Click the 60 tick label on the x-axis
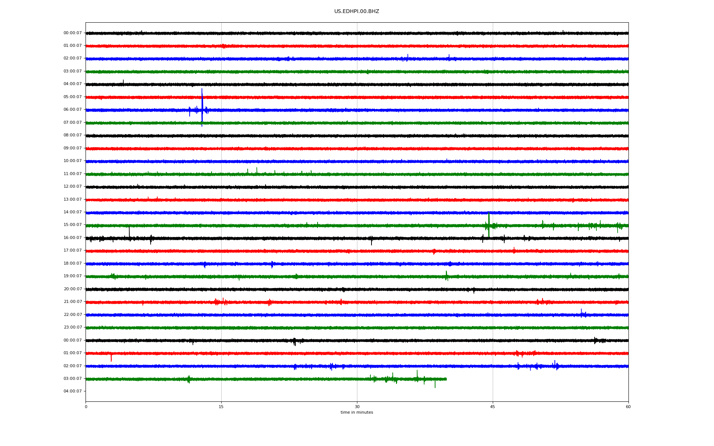The height and width of the screenshot is (446, 714). (x=628, y=407)
